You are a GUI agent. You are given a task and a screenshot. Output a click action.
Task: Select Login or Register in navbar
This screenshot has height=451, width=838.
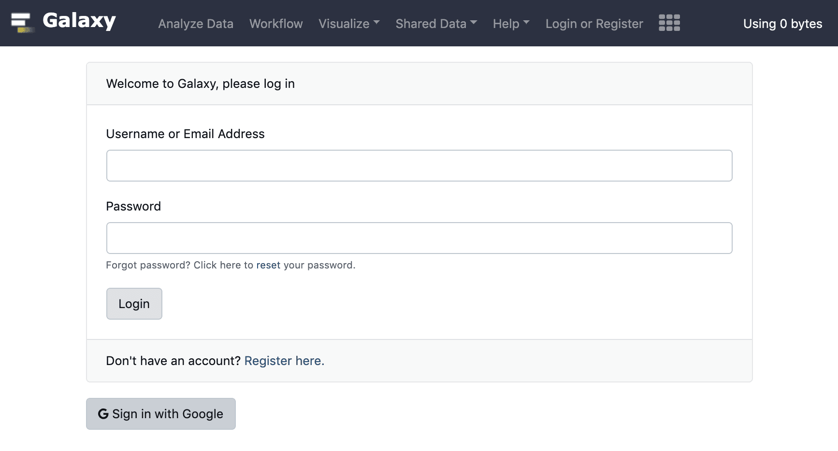[x=594, y=24]
